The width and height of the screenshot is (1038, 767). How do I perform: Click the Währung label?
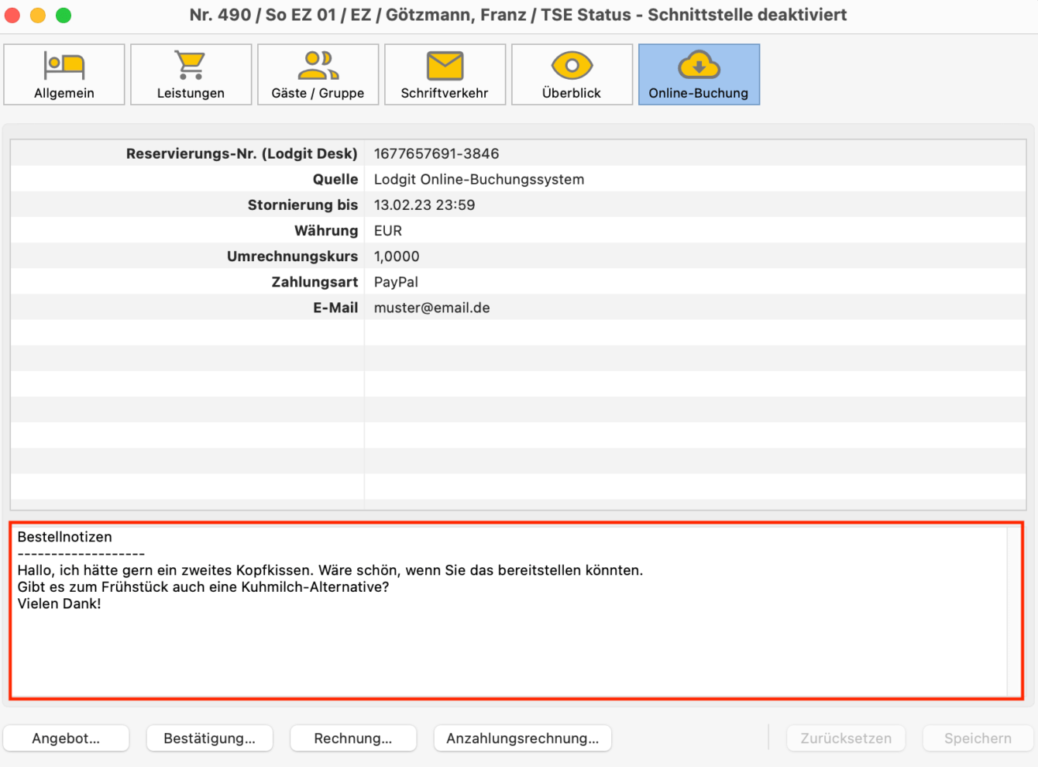click(326, 230)
